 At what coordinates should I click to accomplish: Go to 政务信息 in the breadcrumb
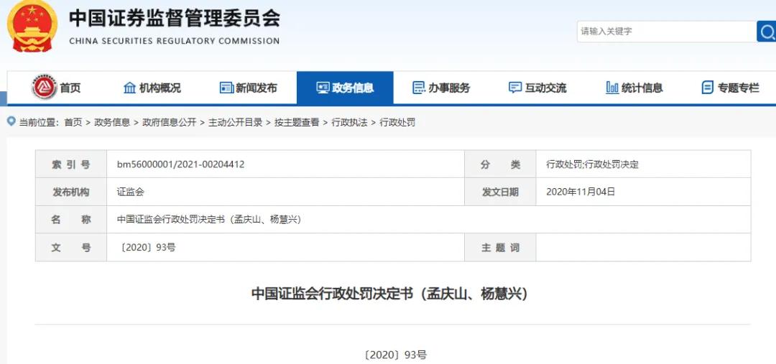pos(112,122)
